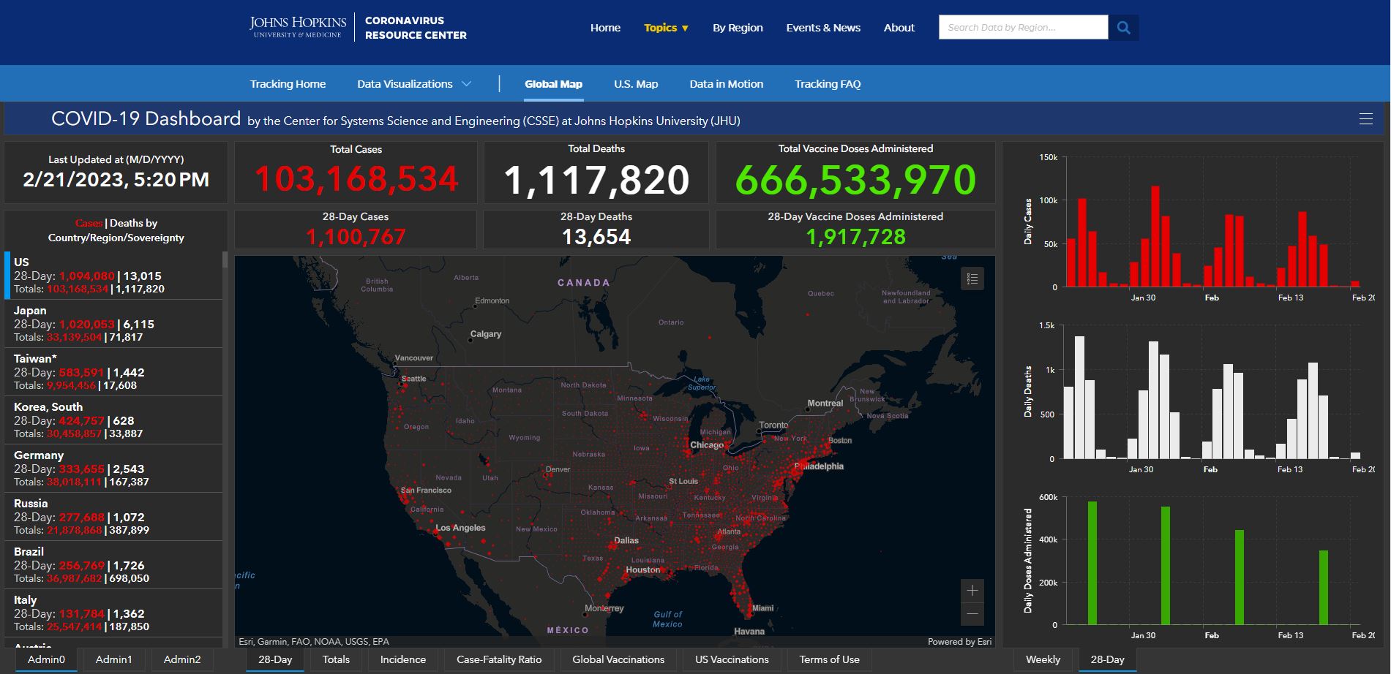1391x674 pixels.
Task: Click 28-Day vaccine doses value 1,917,728
Action: click(x=855, y=237)
